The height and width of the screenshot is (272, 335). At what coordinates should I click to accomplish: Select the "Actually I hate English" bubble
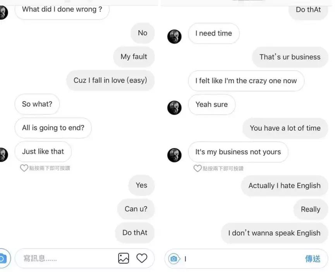click(x=284, y=186)
